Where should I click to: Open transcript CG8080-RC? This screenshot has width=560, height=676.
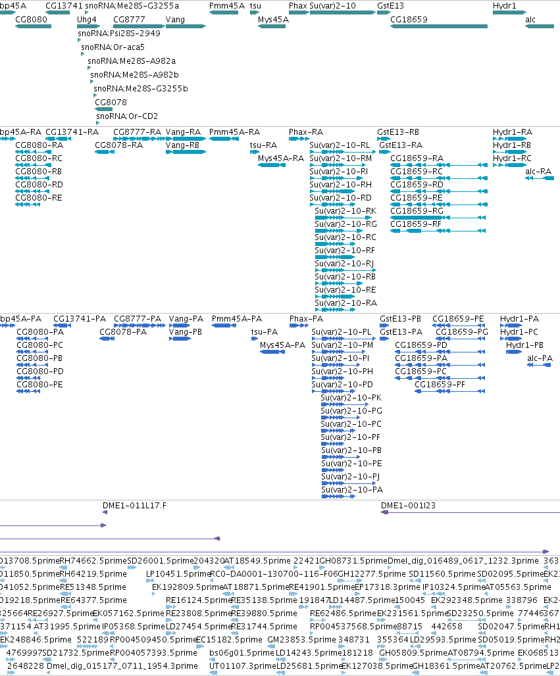[32, 164]
